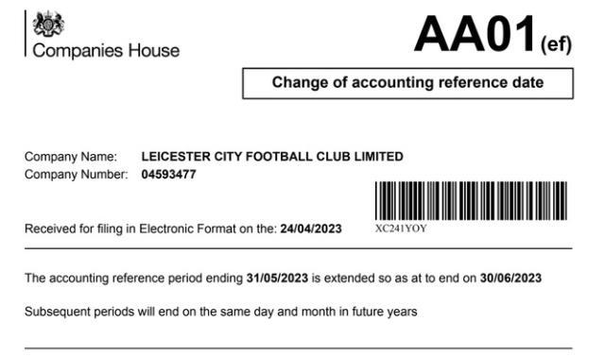Click the Company Number label

click(76, 174)
